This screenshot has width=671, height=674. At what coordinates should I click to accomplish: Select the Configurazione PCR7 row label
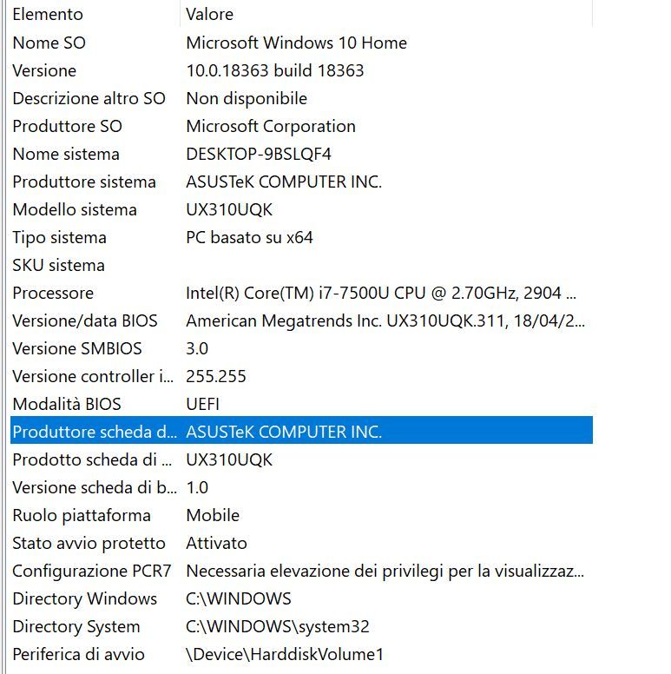pos(92,572)
